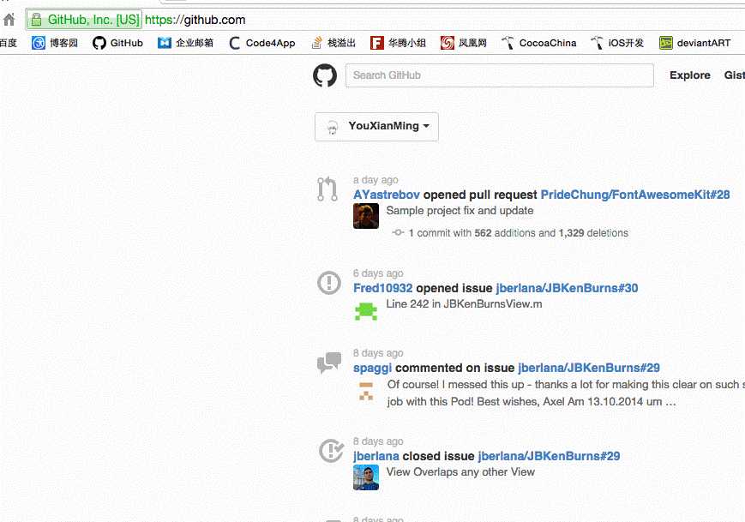Click spaggi's orange identicon avatar
This screenshot has height=522, width=745.
click(366, 391)
